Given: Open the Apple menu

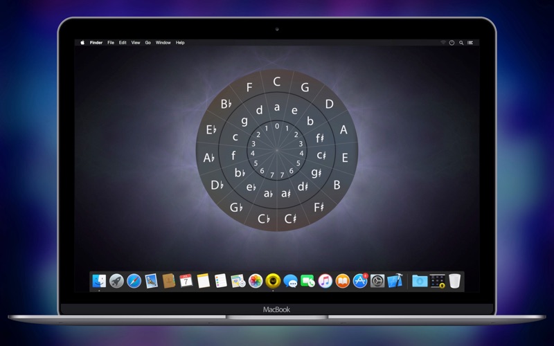Looking at the screenshot, I should point(82,43).
